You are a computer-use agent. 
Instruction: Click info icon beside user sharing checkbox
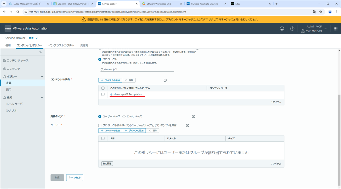[188, 125]
